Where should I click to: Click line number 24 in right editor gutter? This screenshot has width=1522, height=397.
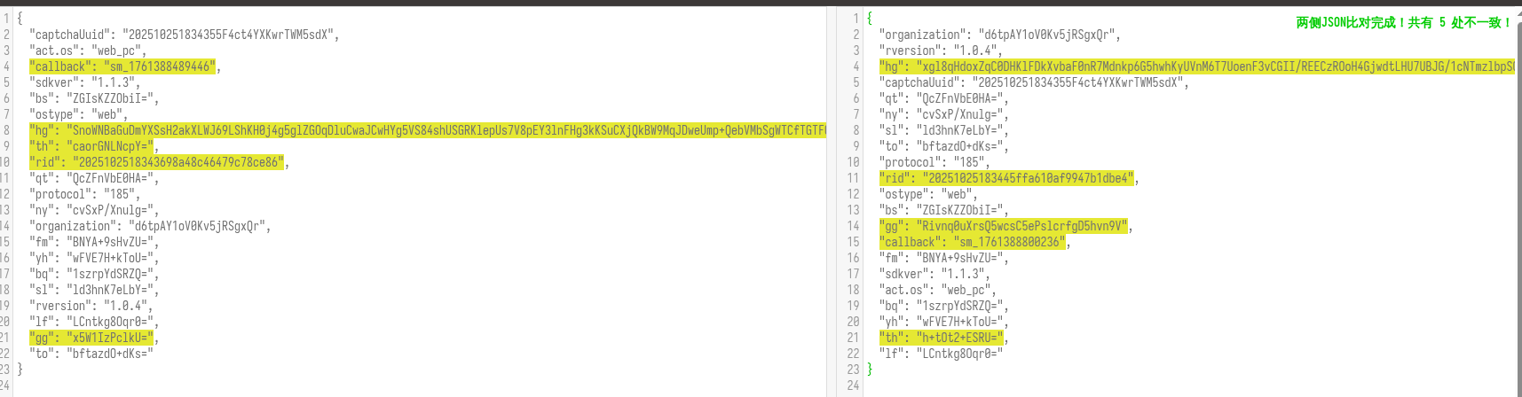(x=853, y=385)
